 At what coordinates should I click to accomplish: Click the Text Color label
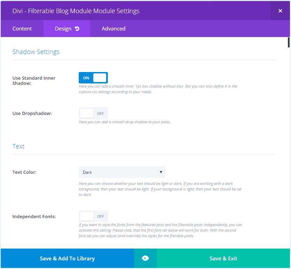[24, 172]
